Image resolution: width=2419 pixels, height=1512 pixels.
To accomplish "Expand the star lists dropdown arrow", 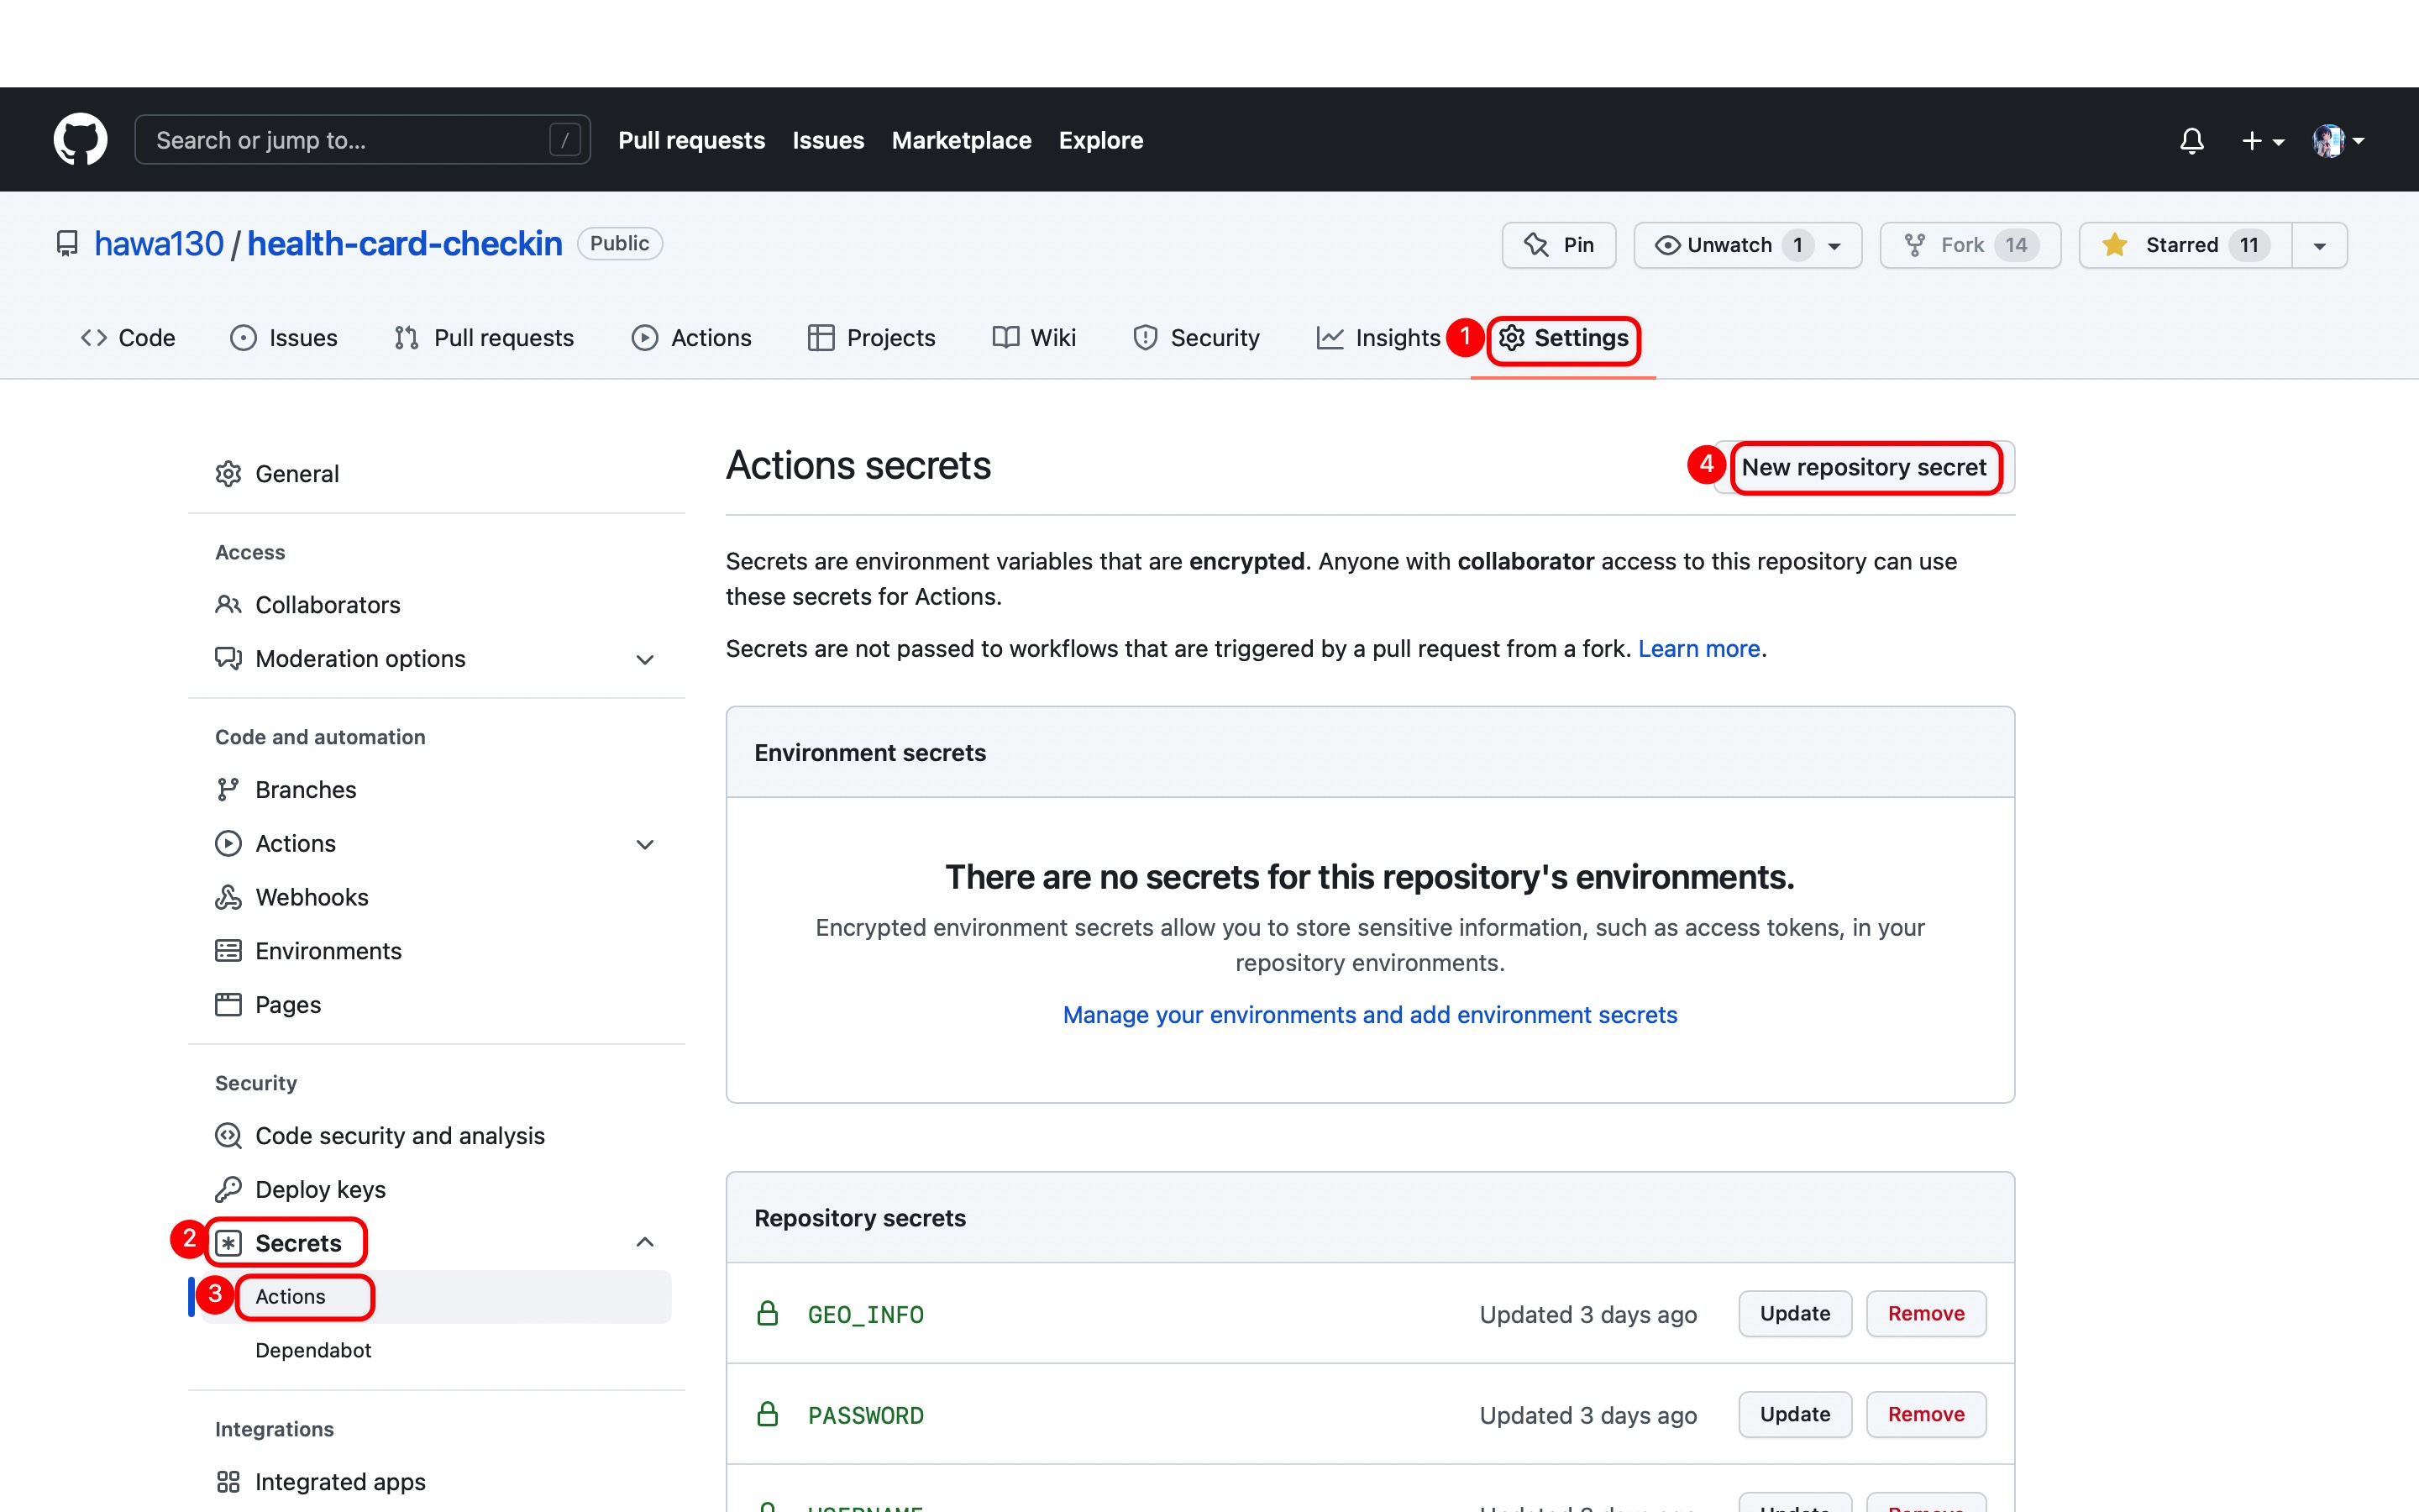I will (2319, 245).
